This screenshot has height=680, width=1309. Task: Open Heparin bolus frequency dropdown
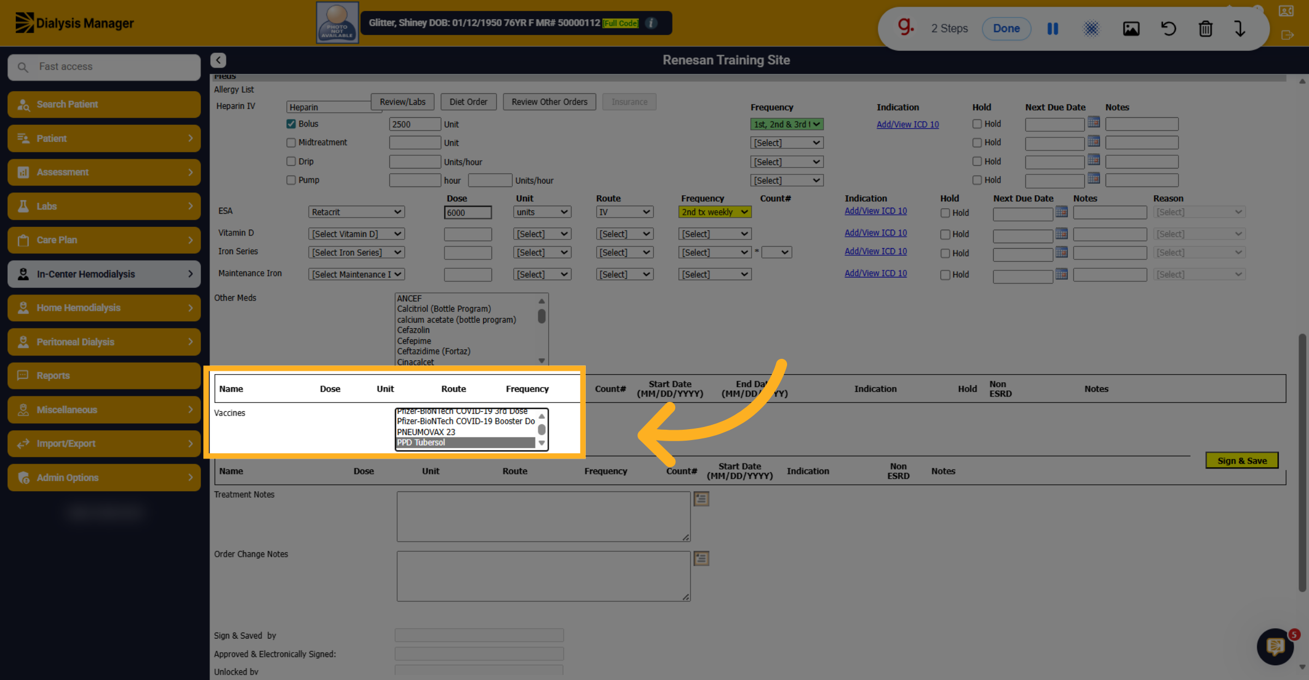pyautogui.click(x=786, y=124)
